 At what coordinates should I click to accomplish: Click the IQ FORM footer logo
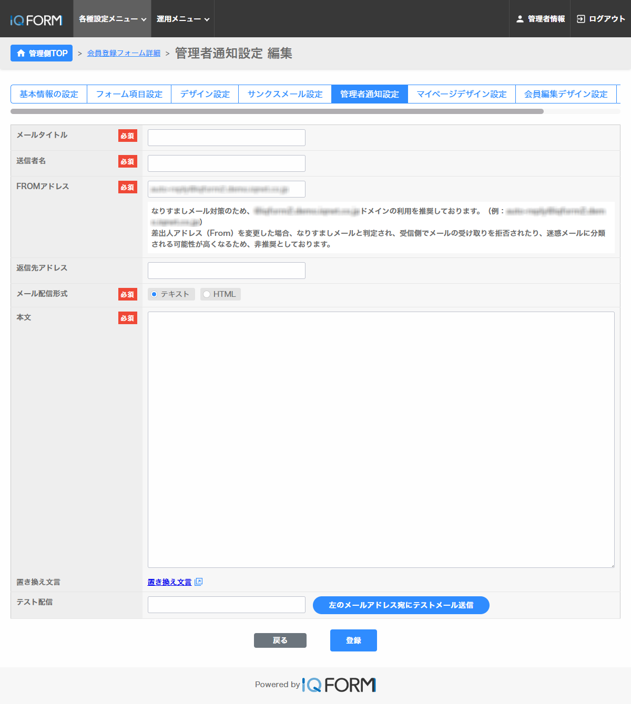point(339,685)
